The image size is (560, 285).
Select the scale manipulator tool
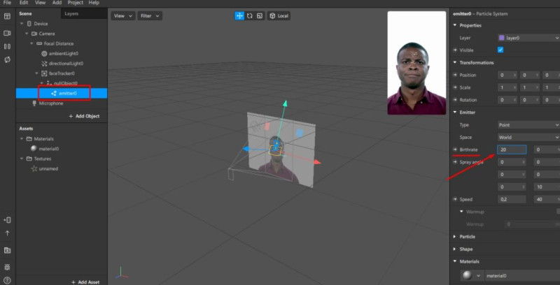tap(260, 15)
